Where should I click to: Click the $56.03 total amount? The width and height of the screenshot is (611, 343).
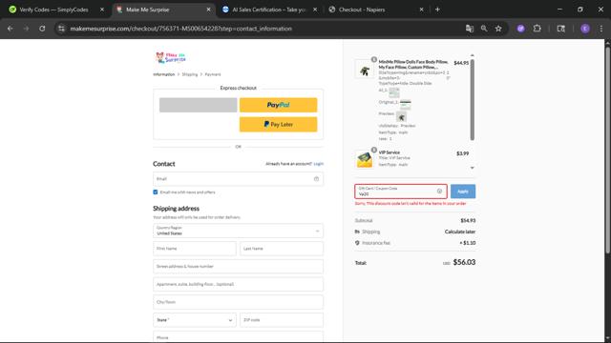pos(464,262)
